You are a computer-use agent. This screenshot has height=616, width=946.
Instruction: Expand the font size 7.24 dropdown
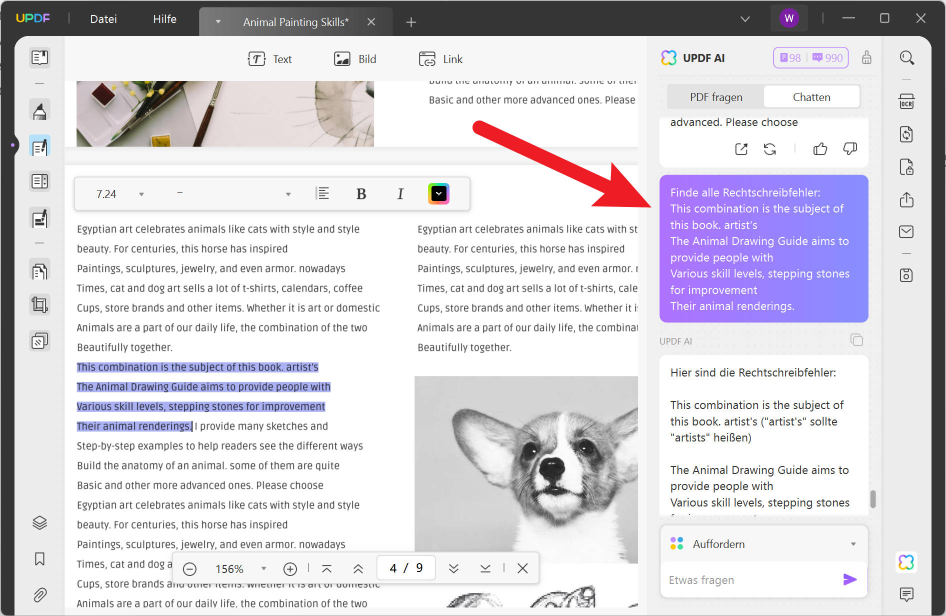pyautogui.click(x=141, y=194)
